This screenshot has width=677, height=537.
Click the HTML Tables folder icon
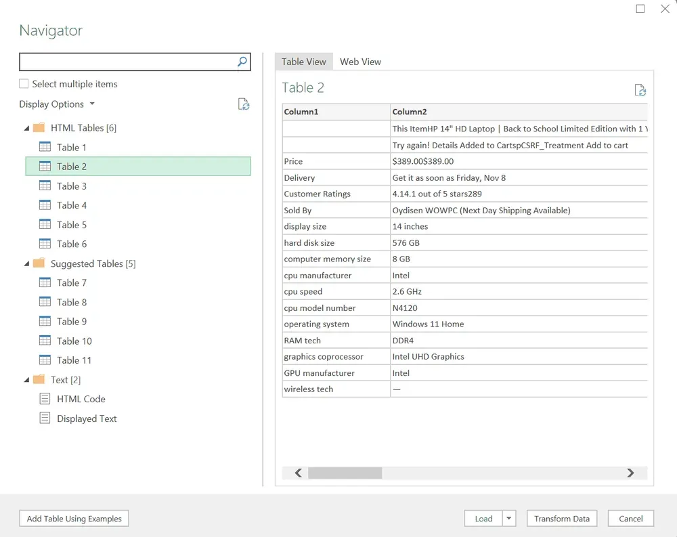coord(39,127)
